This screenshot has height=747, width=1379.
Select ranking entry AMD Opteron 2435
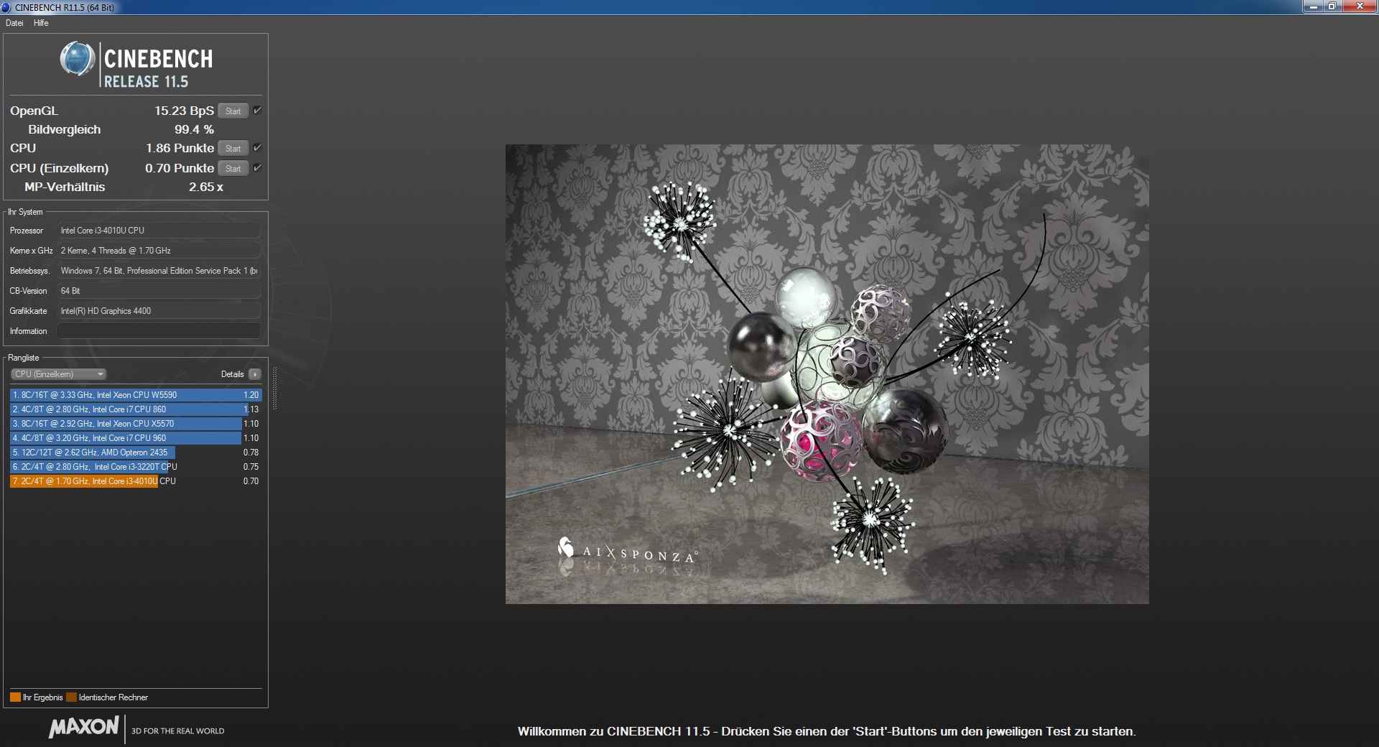pyautogui.click(x=136, y=453)
